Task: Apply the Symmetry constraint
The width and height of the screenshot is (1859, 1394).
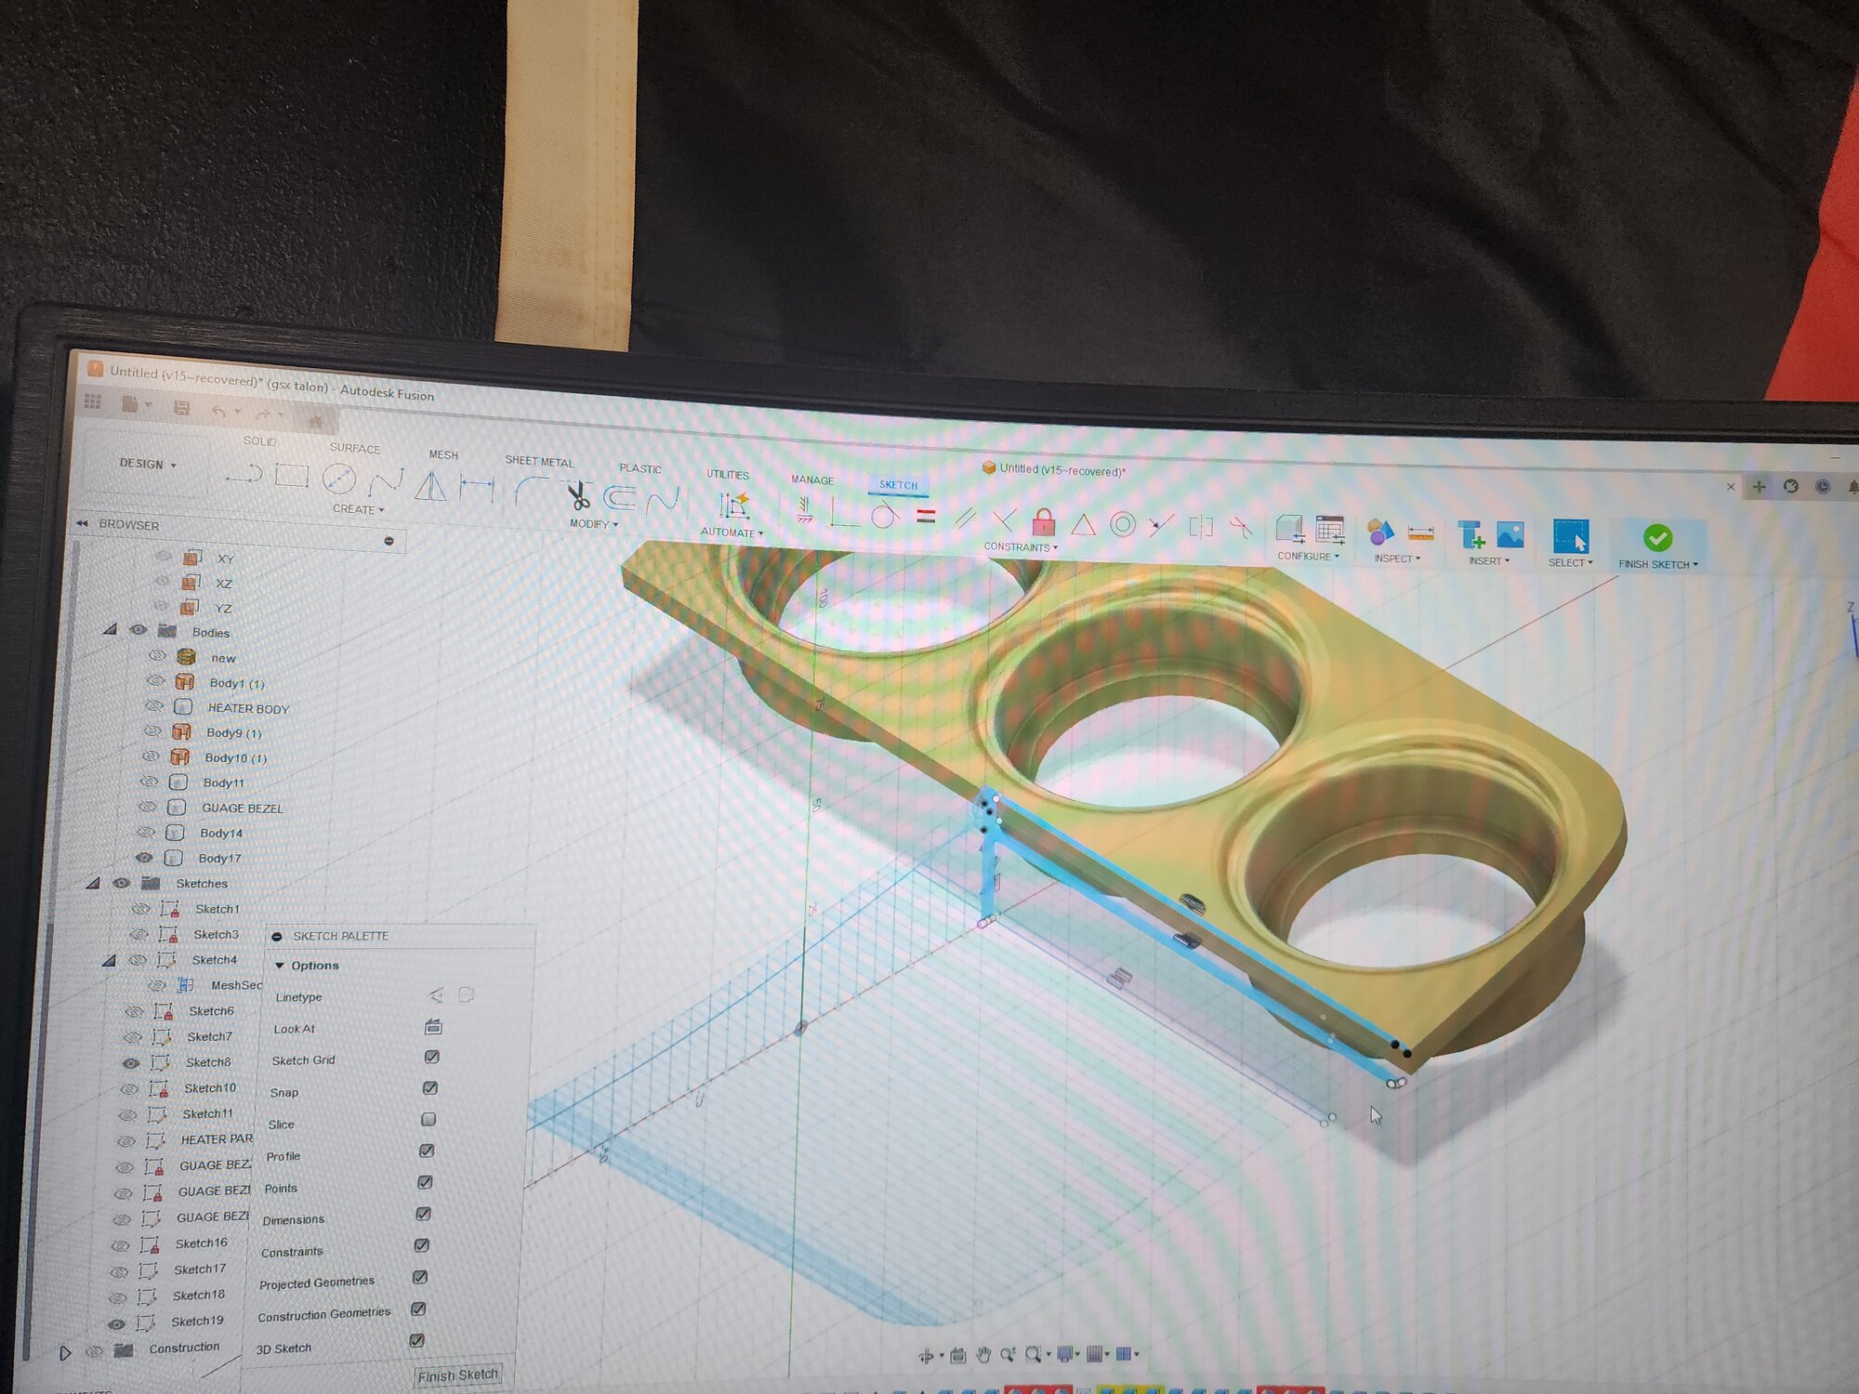Action: tap(1201, 528)
